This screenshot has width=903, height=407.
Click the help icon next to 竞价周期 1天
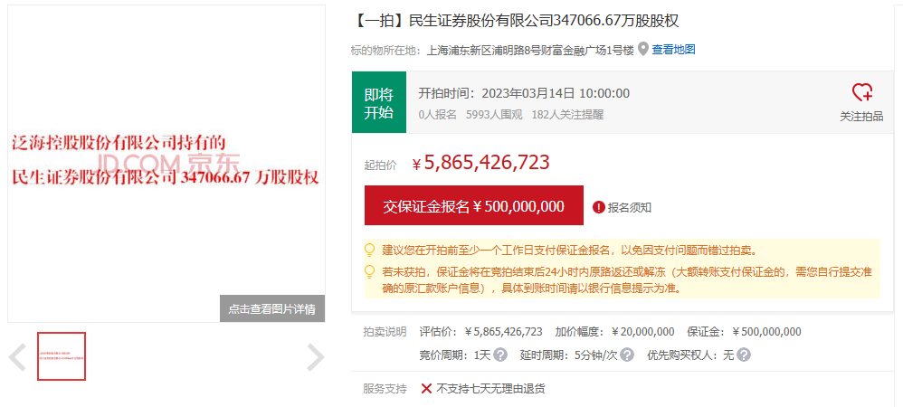click(x=500, y=355)
